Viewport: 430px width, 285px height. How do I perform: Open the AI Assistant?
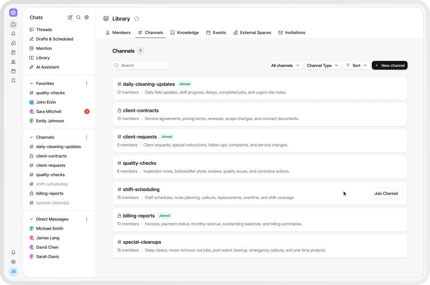pos(48,67)
